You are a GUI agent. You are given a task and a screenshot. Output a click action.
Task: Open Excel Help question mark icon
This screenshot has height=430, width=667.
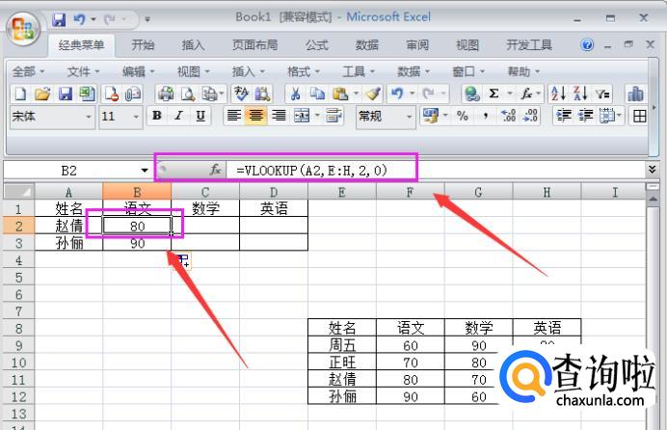coord(587,44)
